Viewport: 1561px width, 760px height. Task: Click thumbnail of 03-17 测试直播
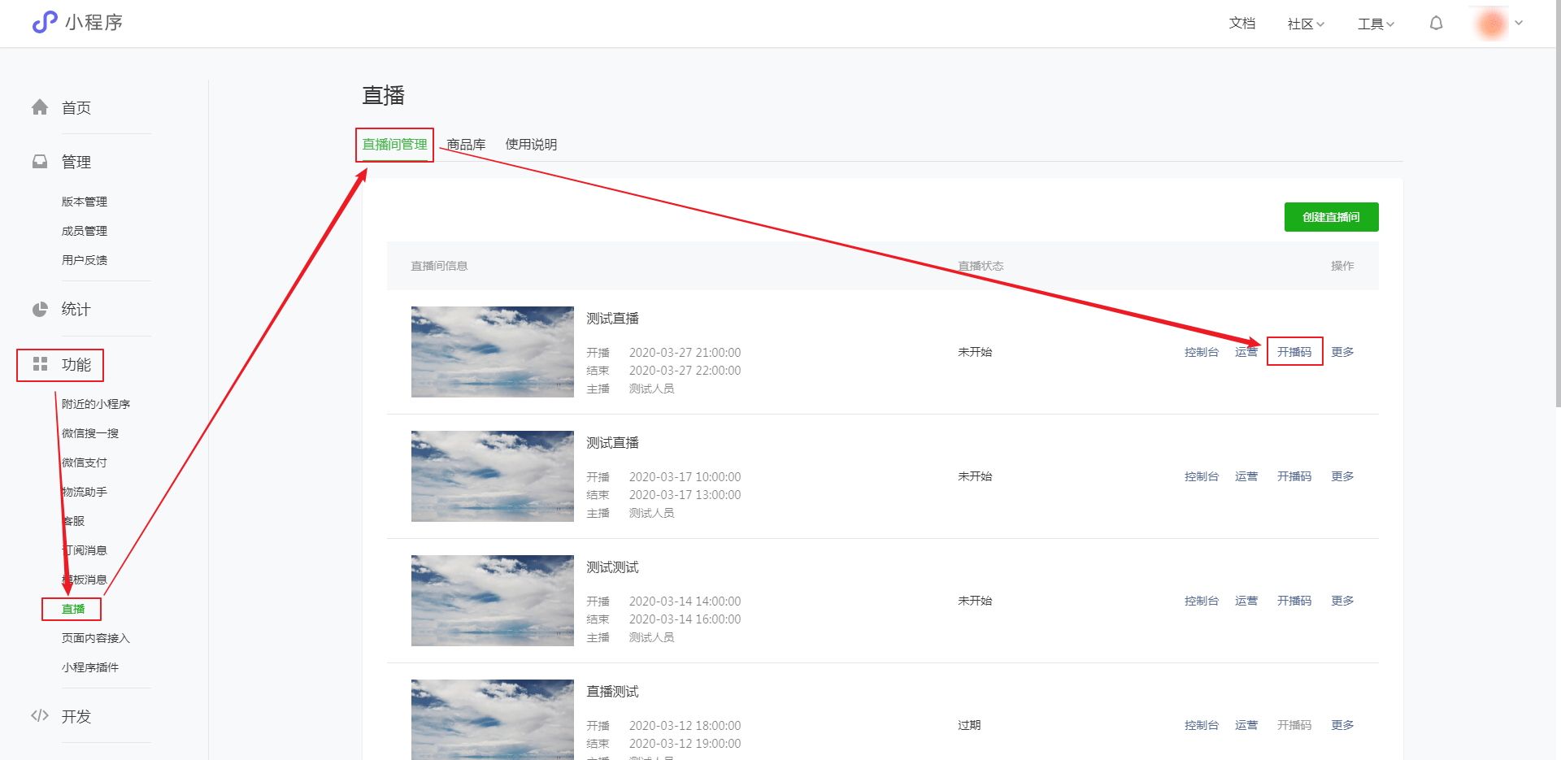pos(493,476)
